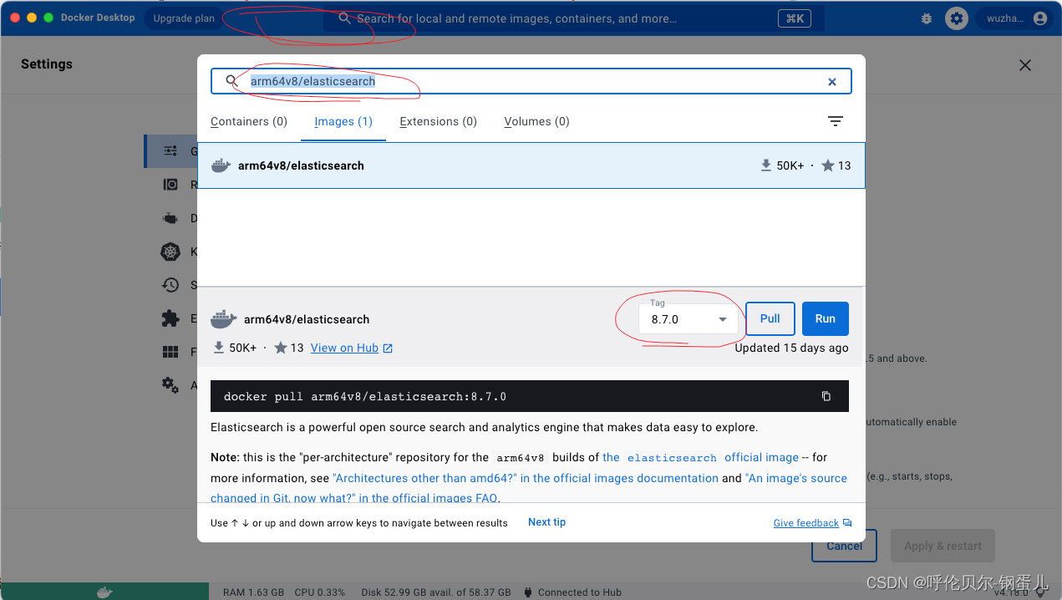Copy the docker pull command
This screenshot has height=600, width=1062.
coord(826,396)
